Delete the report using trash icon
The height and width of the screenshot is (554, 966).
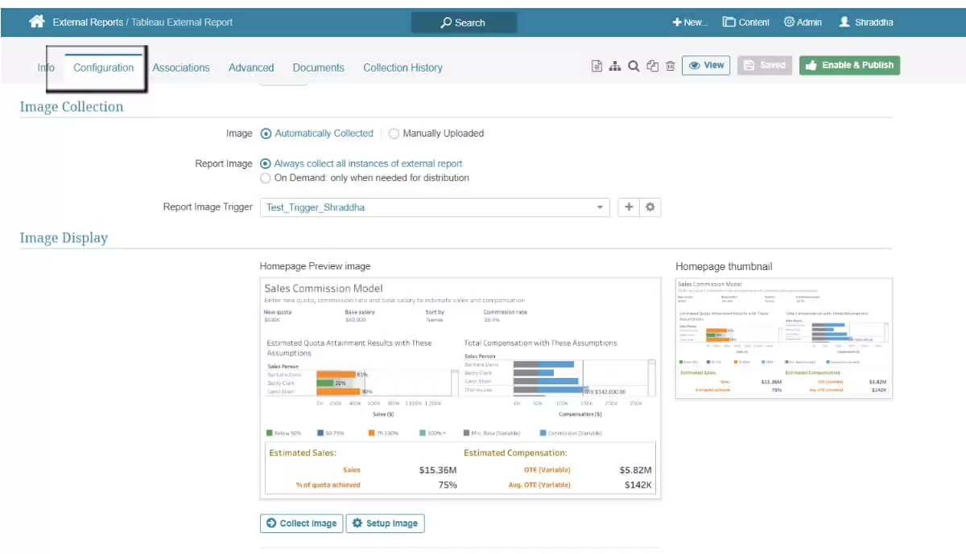click(x=670, y=66)
